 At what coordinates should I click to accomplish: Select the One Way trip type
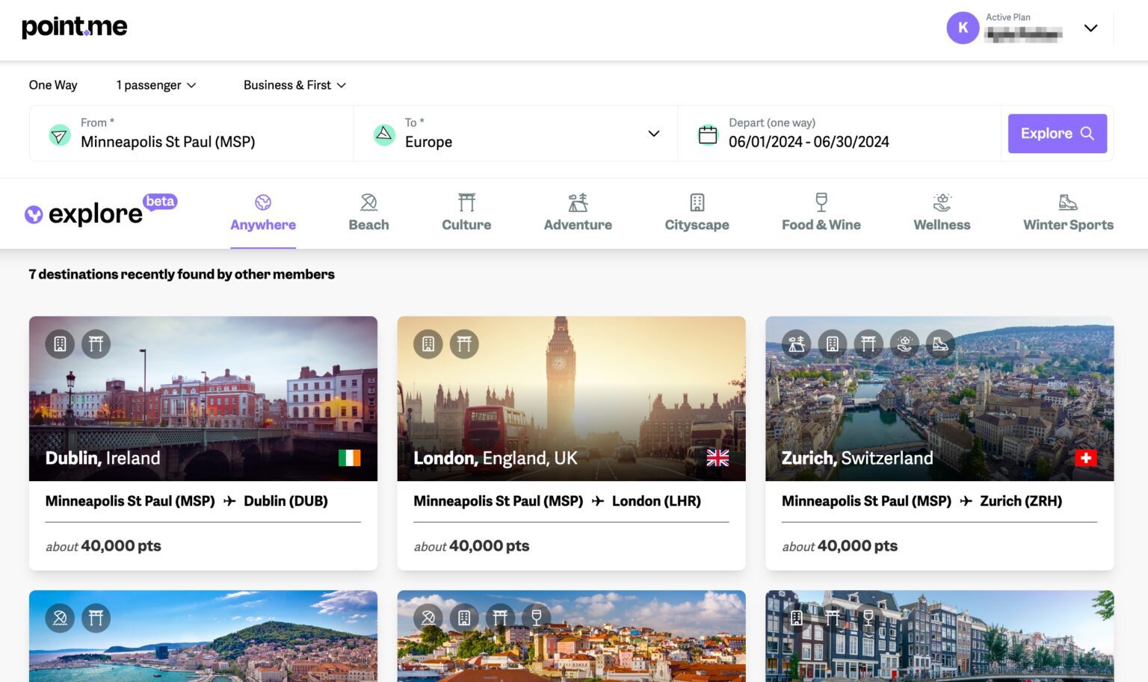coord(52,85)
